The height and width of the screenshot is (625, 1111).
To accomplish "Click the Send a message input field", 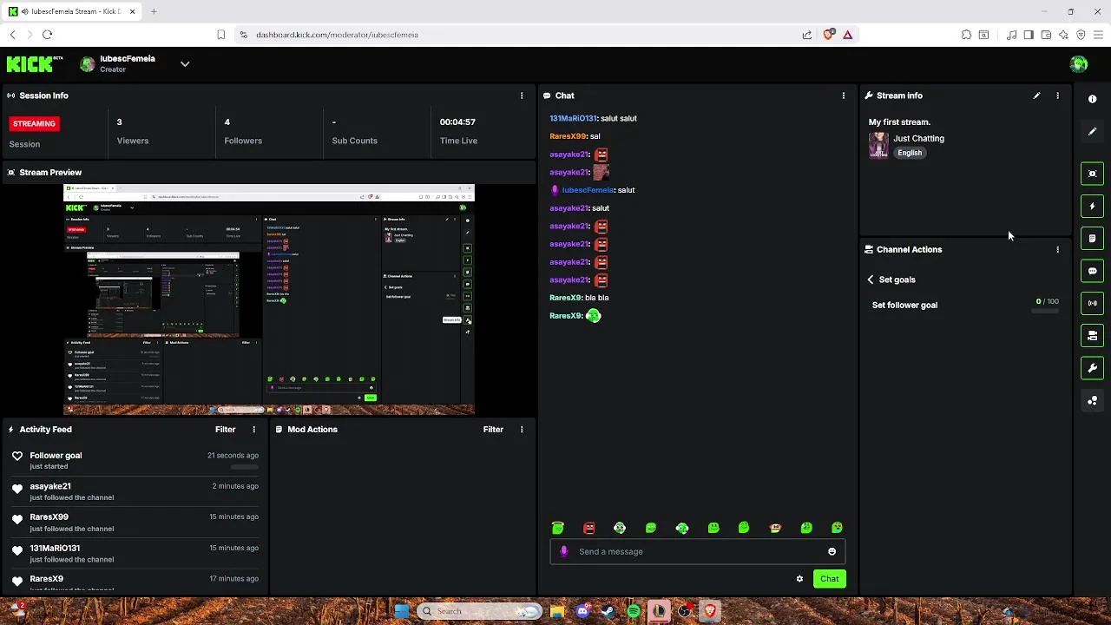I will coord(697,551).
